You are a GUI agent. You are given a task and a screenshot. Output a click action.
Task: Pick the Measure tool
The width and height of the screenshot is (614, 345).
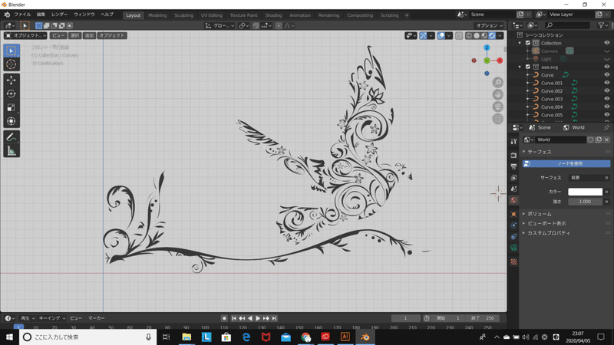12,151
